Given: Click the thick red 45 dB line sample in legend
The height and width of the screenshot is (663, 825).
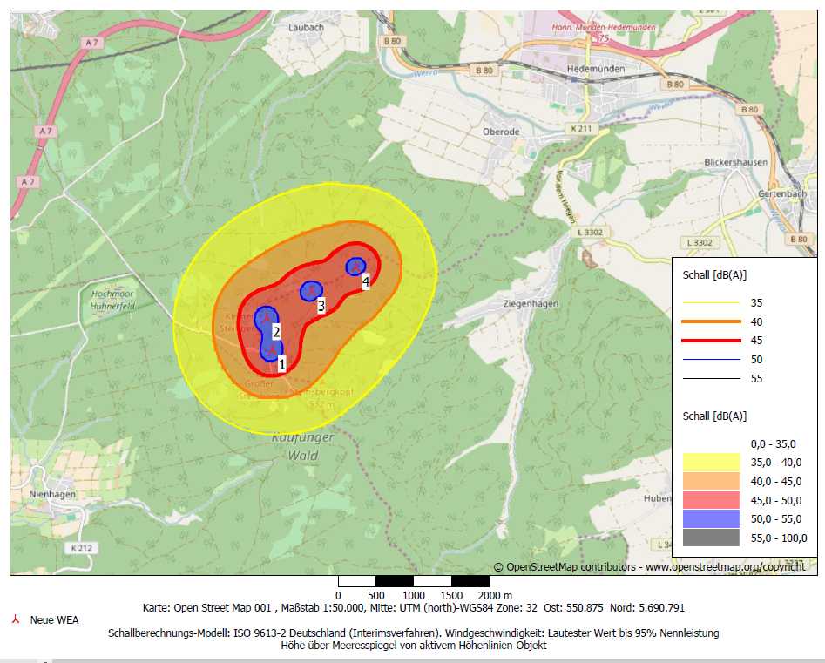Looking at the screenshot, I should (711, 341).
